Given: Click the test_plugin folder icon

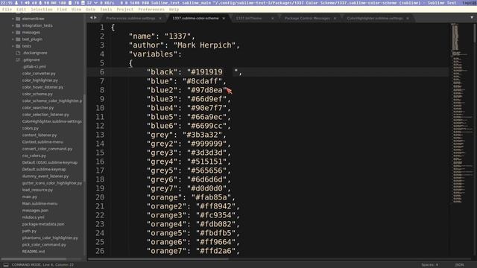Looking at the screenshot, I should 18,39.
